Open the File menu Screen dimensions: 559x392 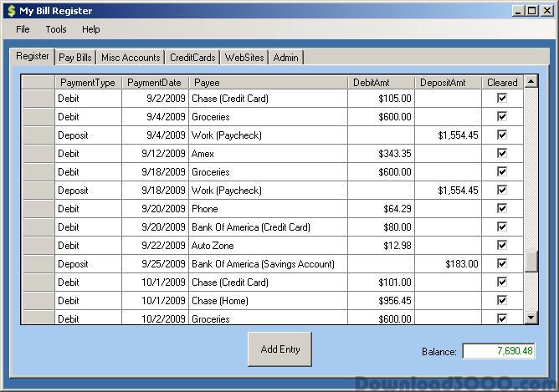pyautogui.click(x=23, y=29)
